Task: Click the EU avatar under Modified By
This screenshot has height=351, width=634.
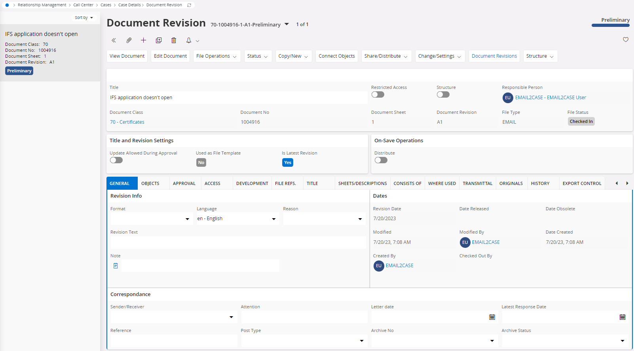Action: pos(465,242)
